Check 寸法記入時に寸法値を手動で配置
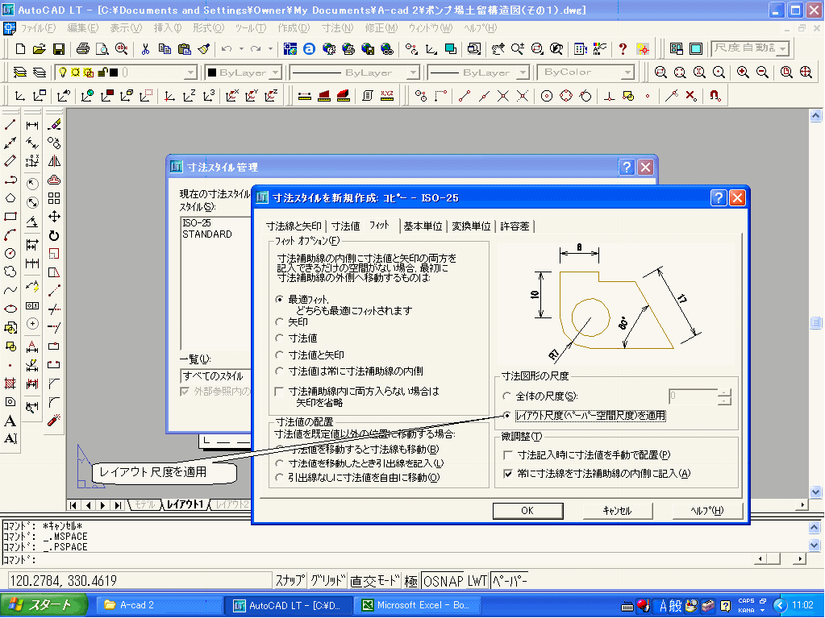This screenshot has height=618, width=825. (508, 454)
